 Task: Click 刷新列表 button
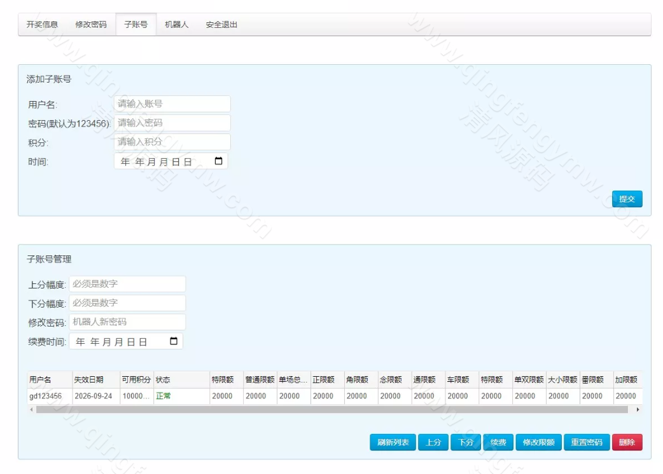(x=393, y=442)
